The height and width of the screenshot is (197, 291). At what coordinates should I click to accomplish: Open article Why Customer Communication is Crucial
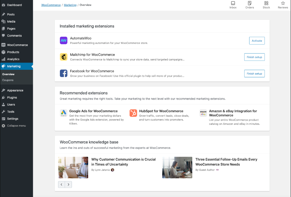123,162
